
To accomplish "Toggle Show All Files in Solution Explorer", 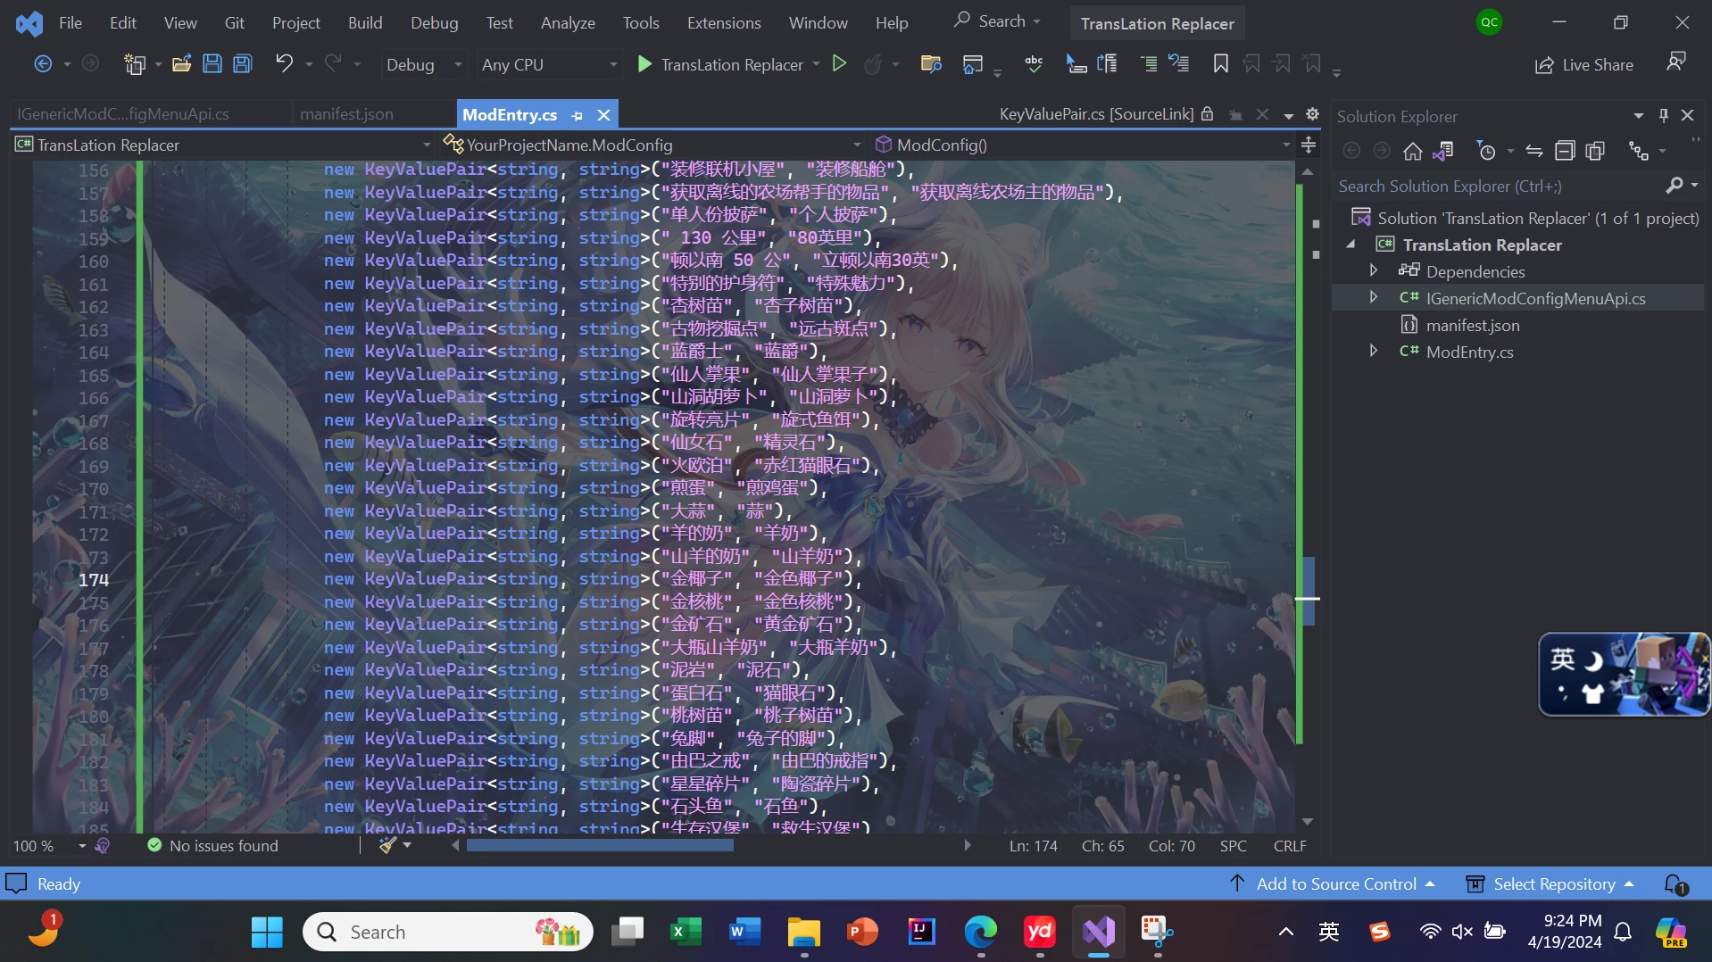I will (1595, 152).
